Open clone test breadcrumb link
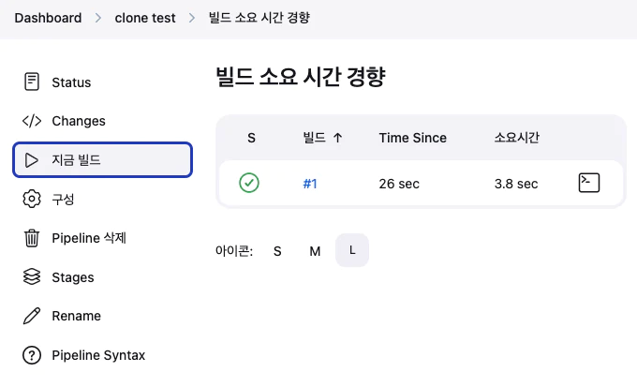 (x=145, y=18)
